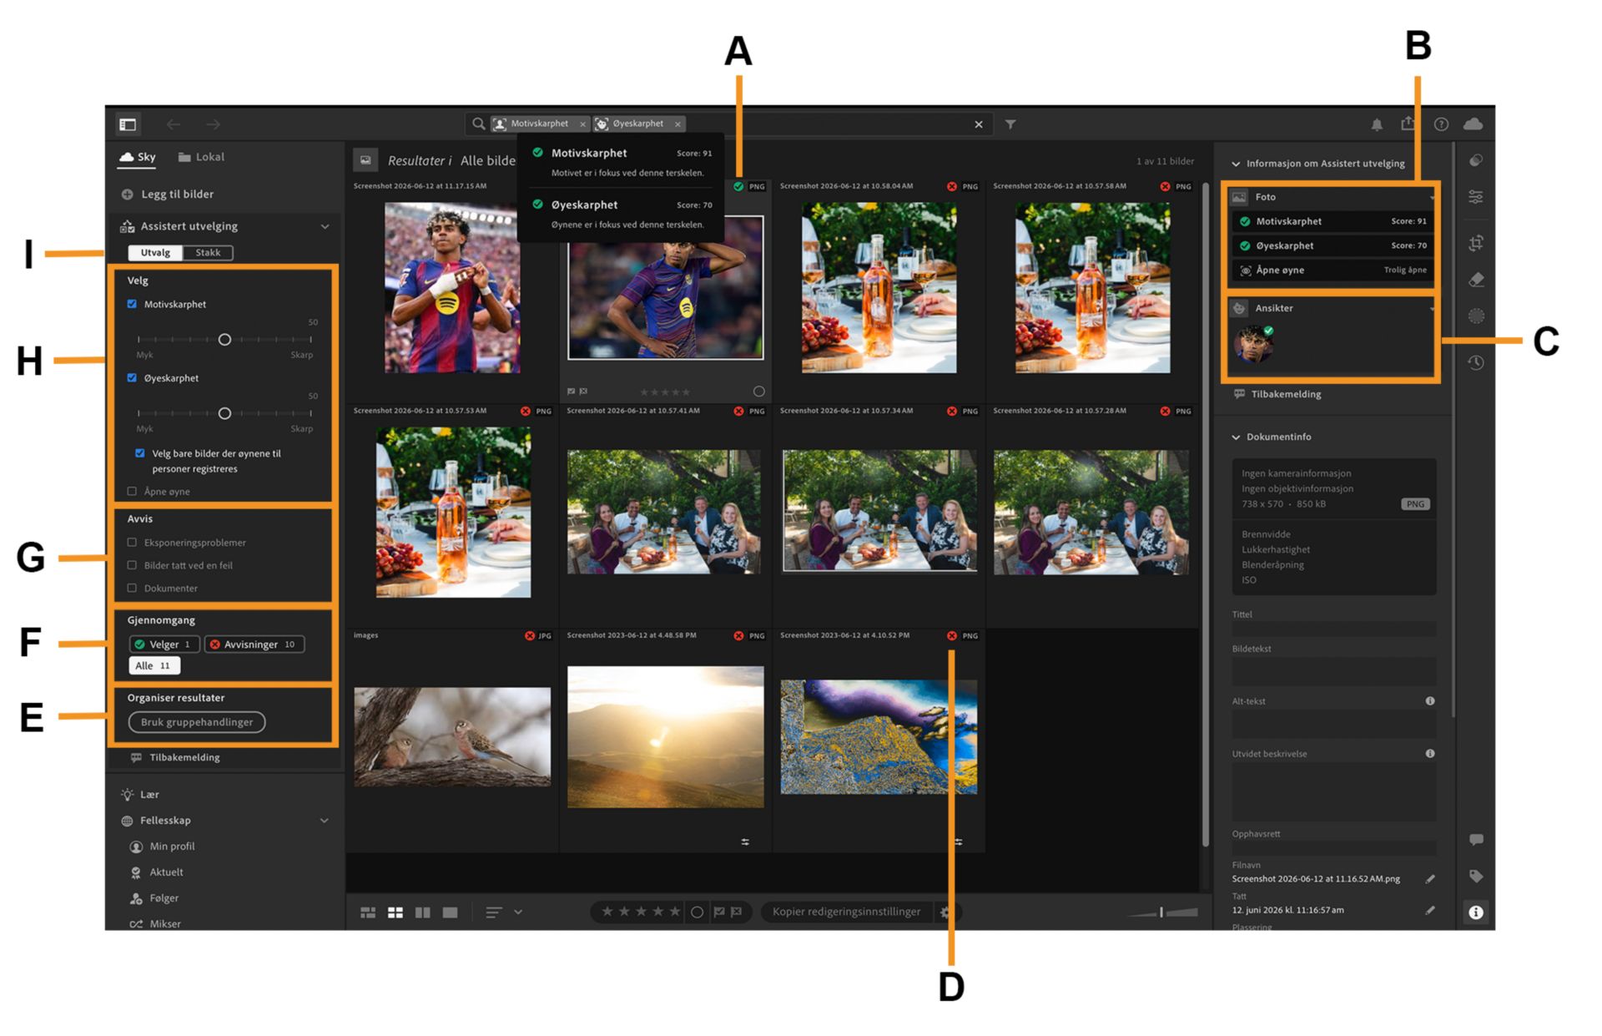This screenshot has height=1036, width=1602.
Task: Uncheck Motivskarphet checkbox
Action: click(132, 304)
